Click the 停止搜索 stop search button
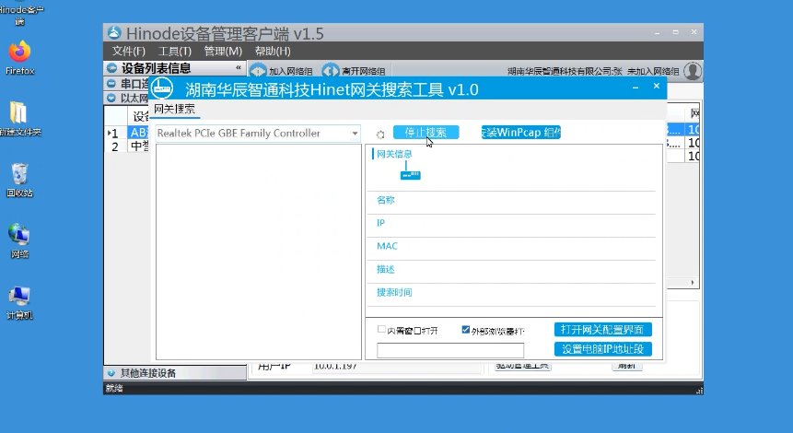Viewport: 793px width, 433px height. [x=426, y=133]
